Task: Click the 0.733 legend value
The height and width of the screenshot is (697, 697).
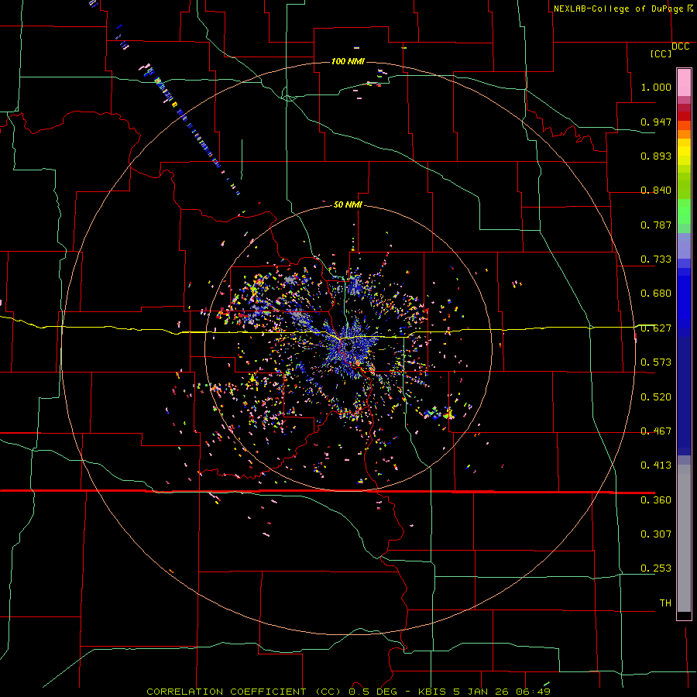Action: [656, 259]
